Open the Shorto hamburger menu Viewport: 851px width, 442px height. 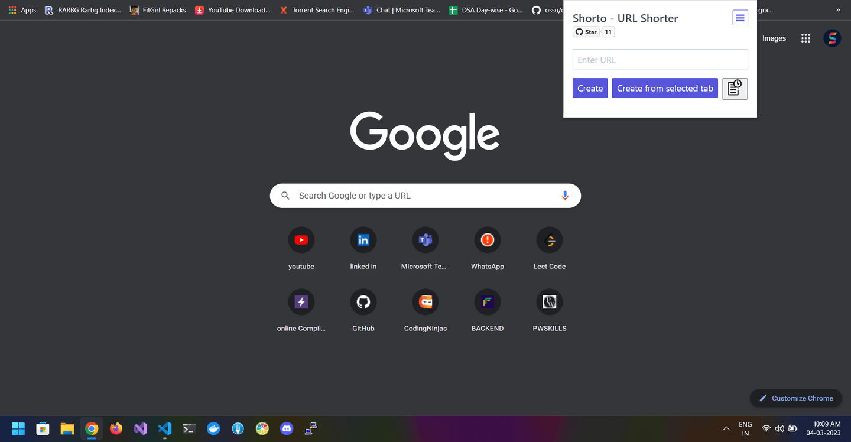pyautogui.click(x=740, y=18)
